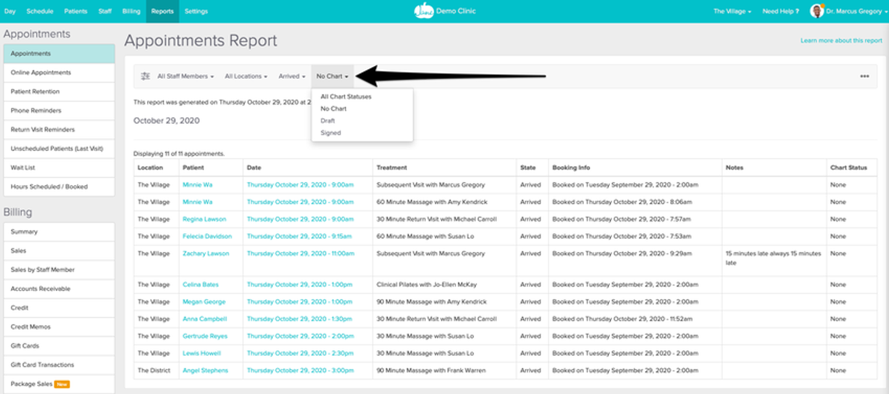889x394 pixels.
Task: Open Felecia Davidson's 9:15am appointment date
Action: coord(299,236)
